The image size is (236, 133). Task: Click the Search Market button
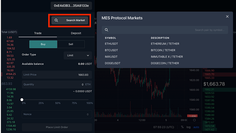[x=70, y=20]
